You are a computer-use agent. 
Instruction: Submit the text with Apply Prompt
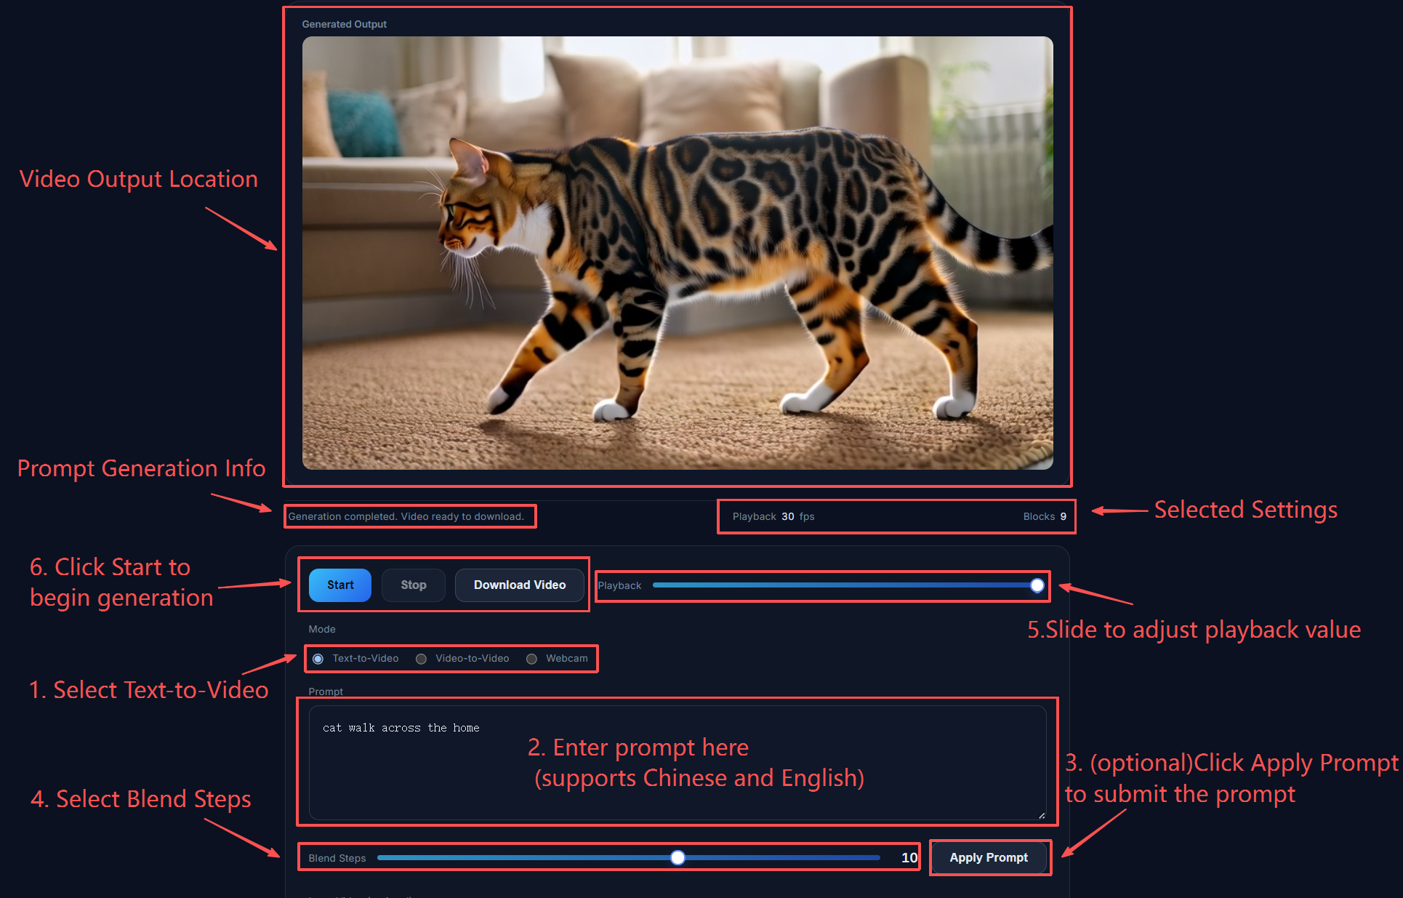[989, 858]
